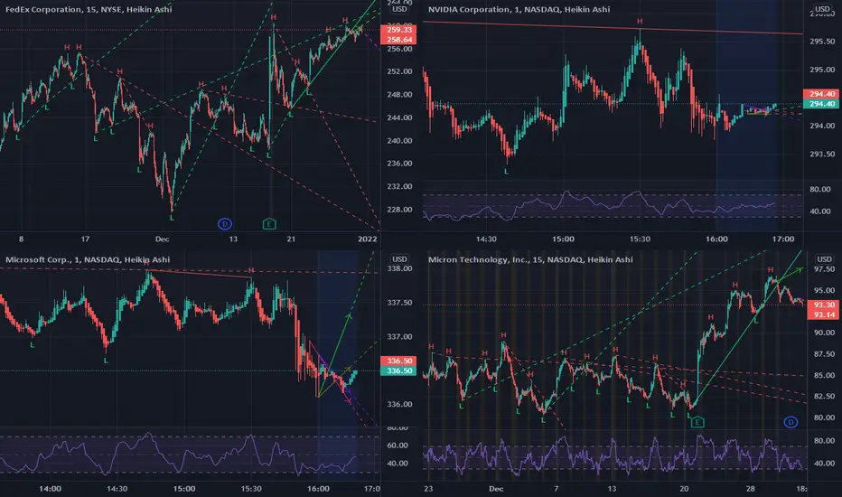The image size is (842, 497).
Task: Click the 256.00 level on FedEx price axis
Action: pyautogui.click(x=399, y=49)
